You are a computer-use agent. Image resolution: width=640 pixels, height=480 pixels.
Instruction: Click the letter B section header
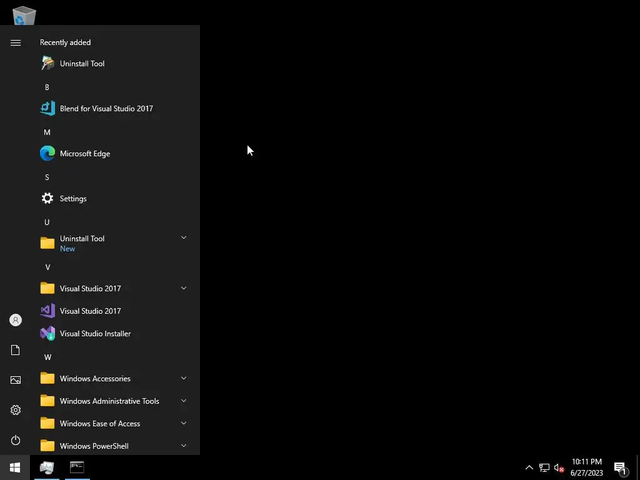tap(47, 87)
